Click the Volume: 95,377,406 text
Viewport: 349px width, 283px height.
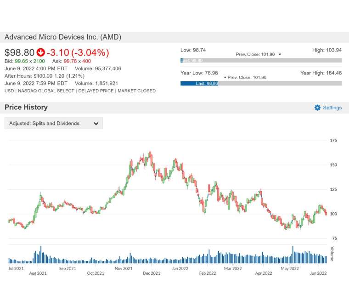pos(98,68)
